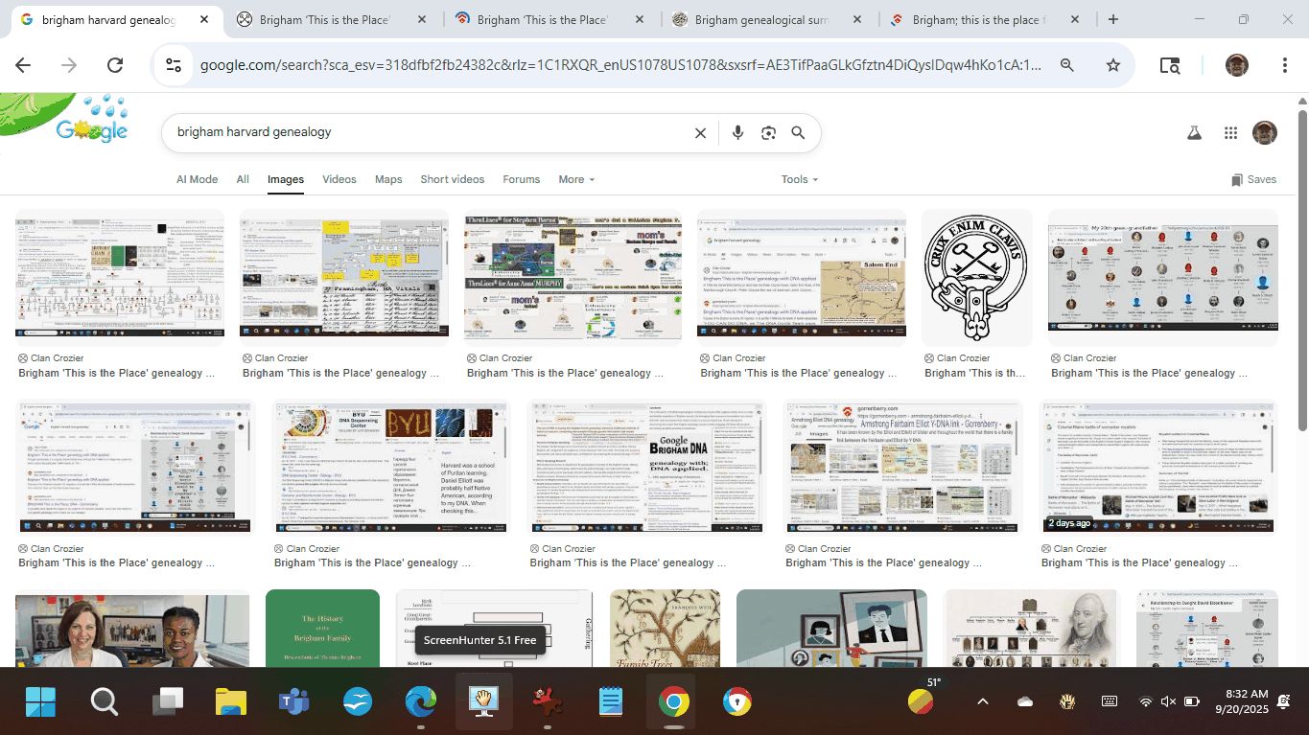The height and width of the screenshot is (735, 1309).
Task: Clear the search box text
Action: [700, 133]
